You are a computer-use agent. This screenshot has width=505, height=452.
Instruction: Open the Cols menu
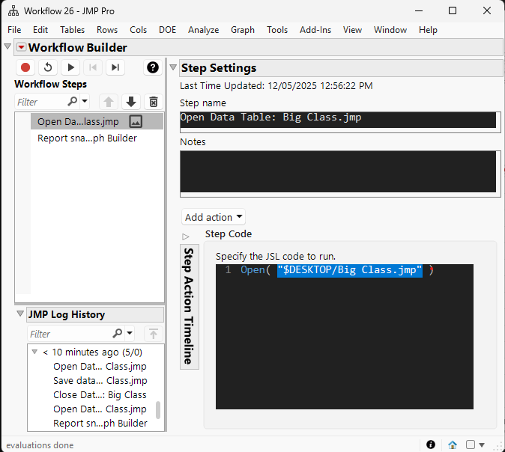pyautogui.click(x=138, y=30)
